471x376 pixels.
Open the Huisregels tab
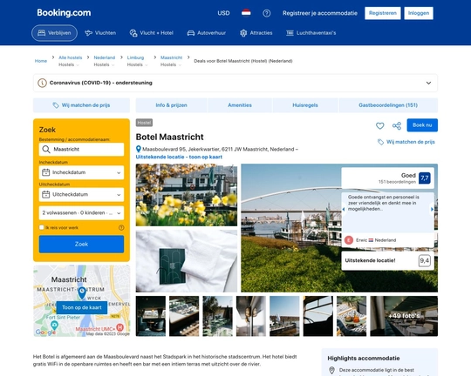click(305, 105)
